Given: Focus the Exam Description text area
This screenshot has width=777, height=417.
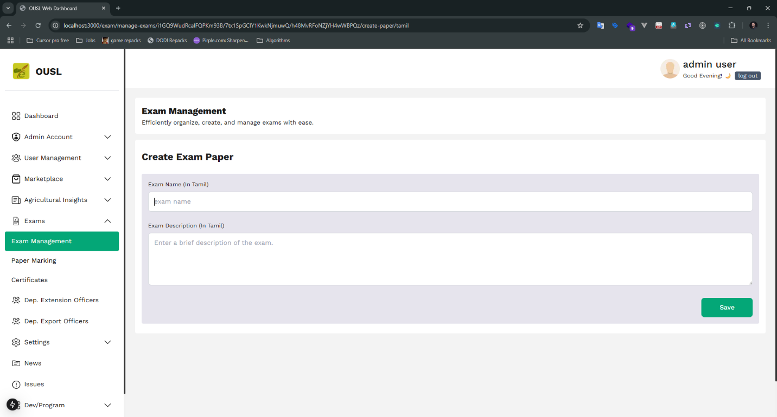Looking at the screenshot, I should coord(450,259).
